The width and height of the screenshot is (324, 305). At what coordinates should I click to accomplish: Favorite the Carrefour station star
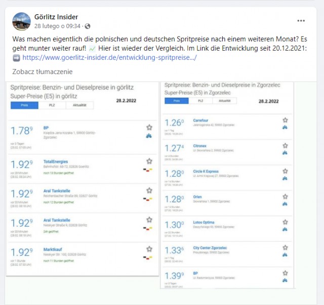tap(285, 120)
